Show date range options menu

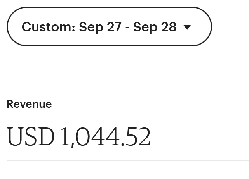[x=109, y=27]
